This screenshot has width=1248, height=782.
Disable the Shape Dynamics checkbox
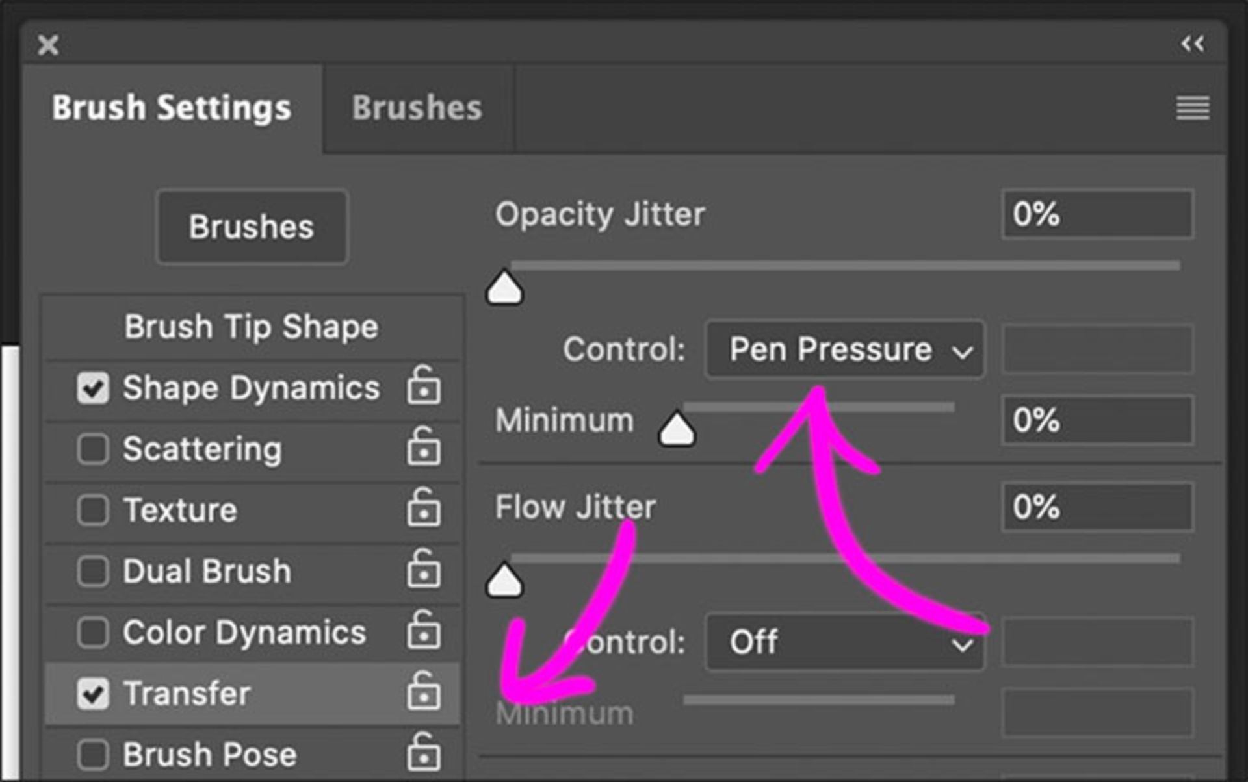point(92,388)
